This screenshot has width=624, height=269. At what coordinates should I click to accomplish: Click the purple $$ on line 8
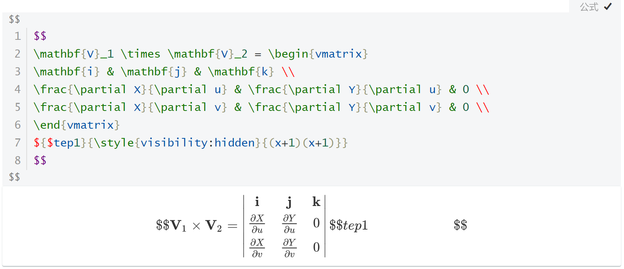40,160
